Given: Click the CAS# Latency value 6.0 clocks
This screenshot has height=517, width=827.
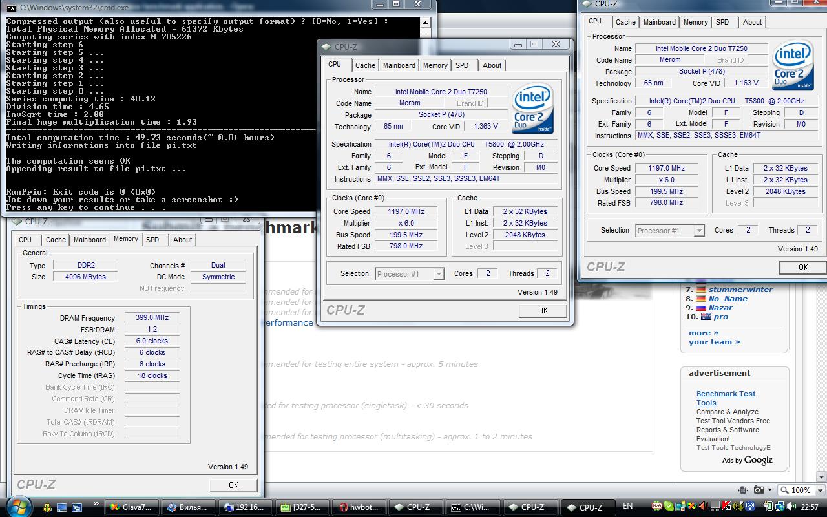Looking at the screenshot, I should coord(152,341).
